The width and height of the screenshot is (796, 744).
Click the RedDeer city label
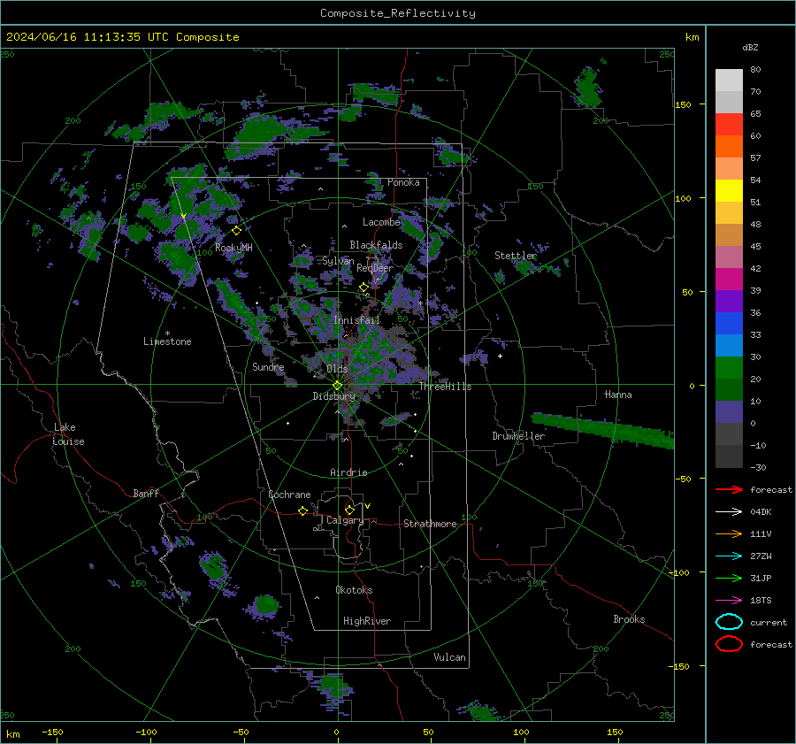coord(375,268)
